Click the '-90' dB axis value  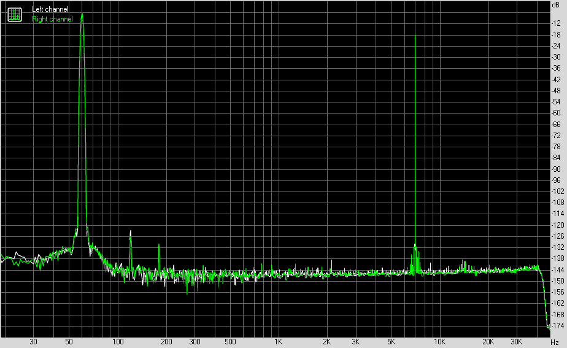556,169
